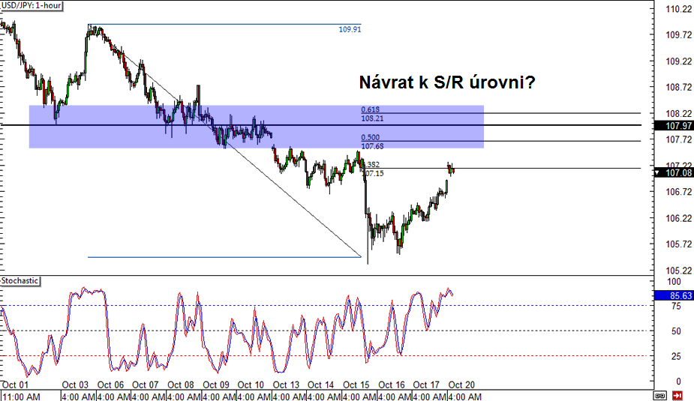Screen dimensions: 694x401
Task: Select the USD/JPY 1-hour chart title label
Action: point(32,6)
